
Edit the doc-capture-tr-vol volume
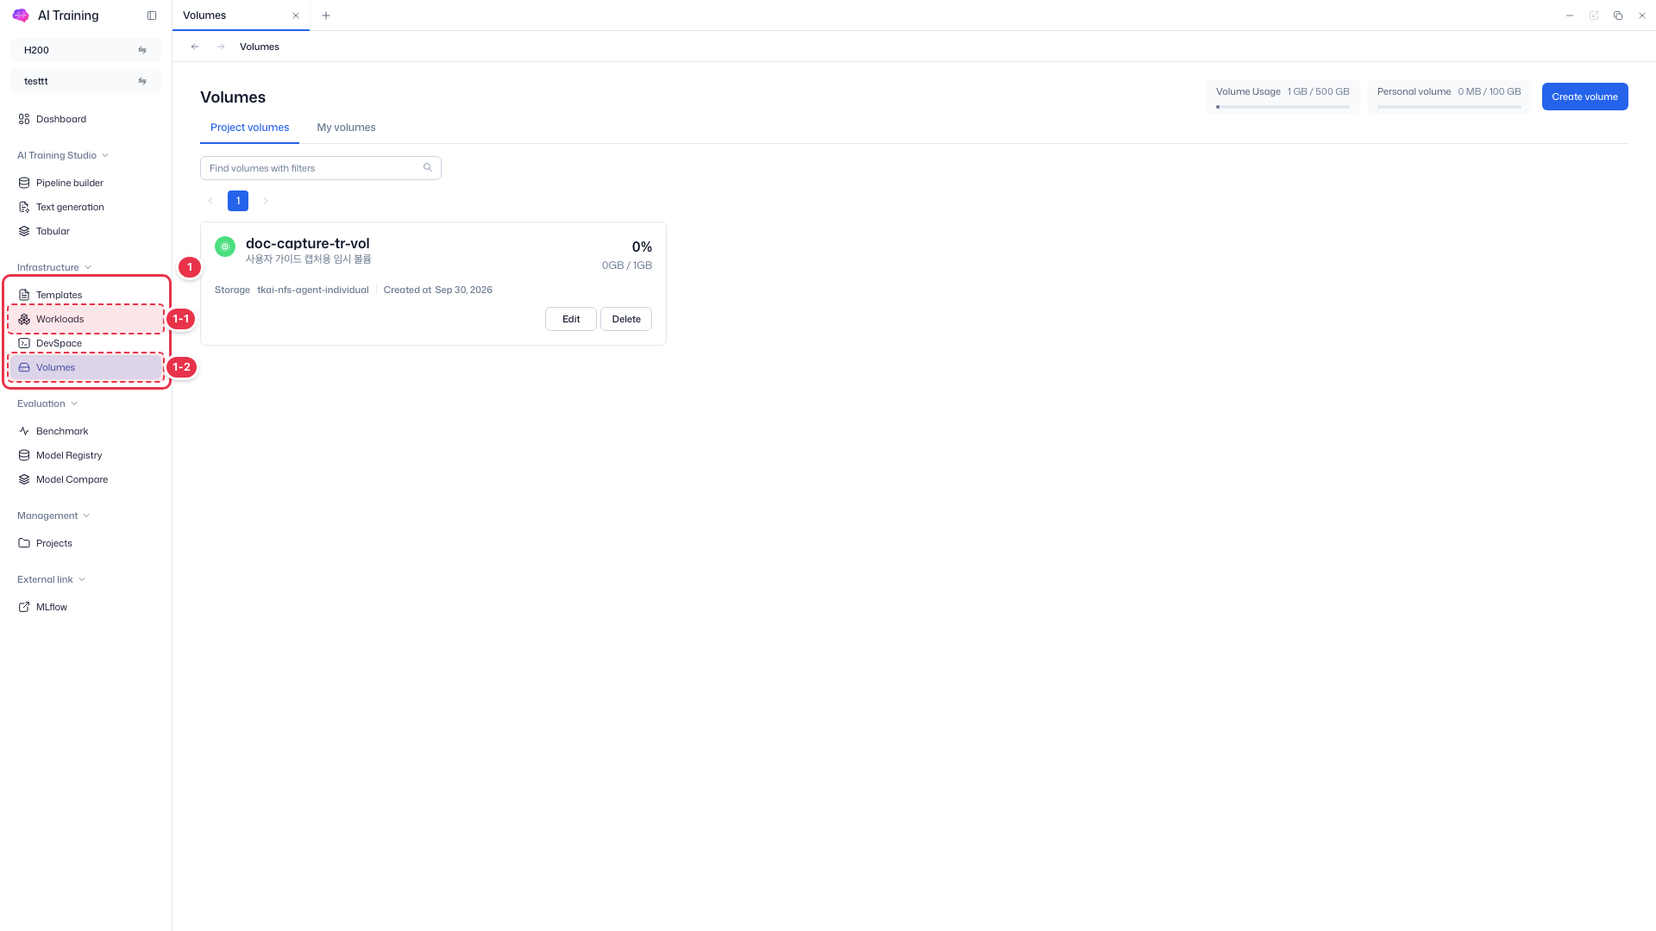tap(571, 319)
